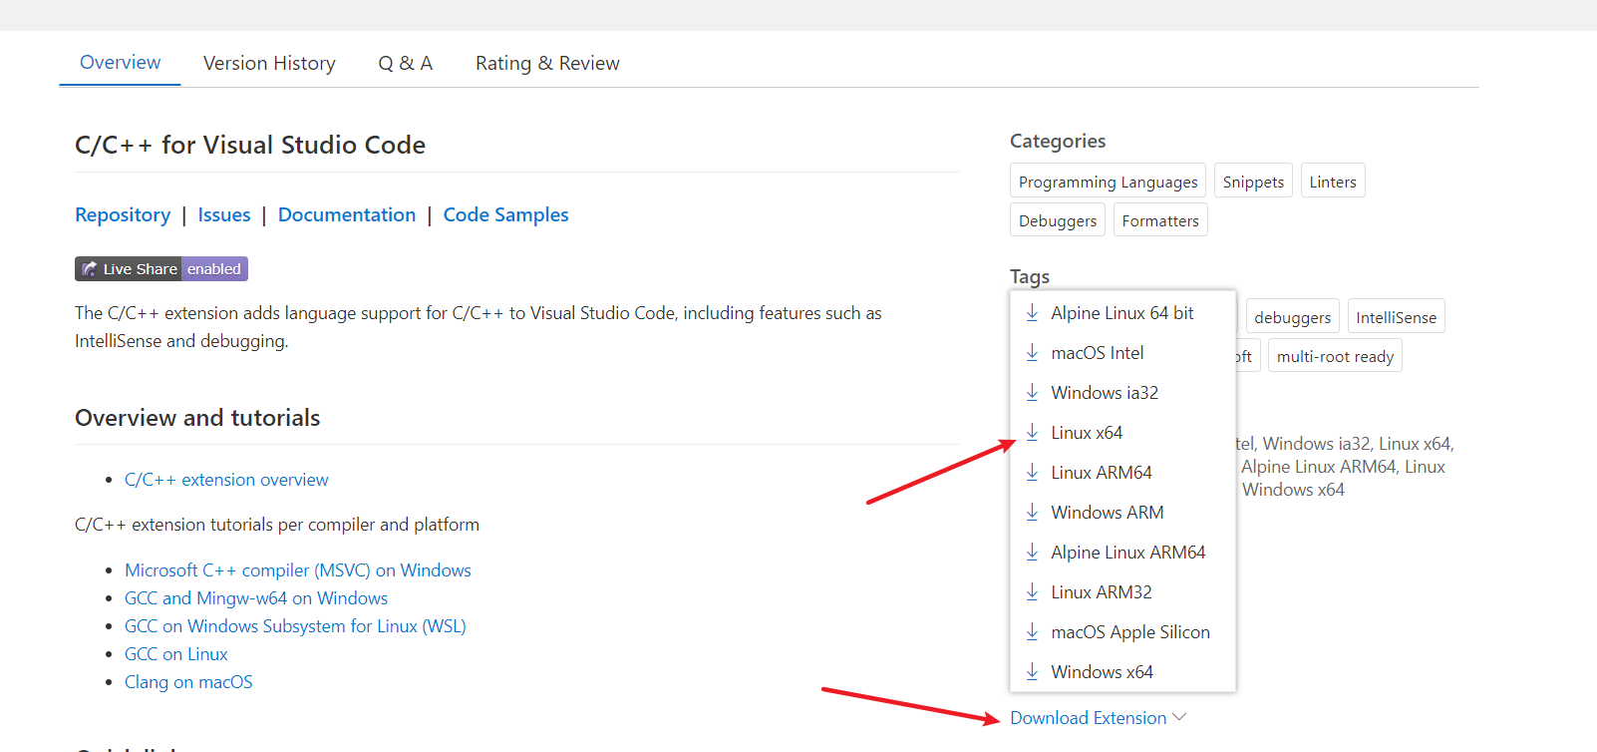Click the Debuggers category tag
The image size is (1597, 752).
click(1058, 220)
